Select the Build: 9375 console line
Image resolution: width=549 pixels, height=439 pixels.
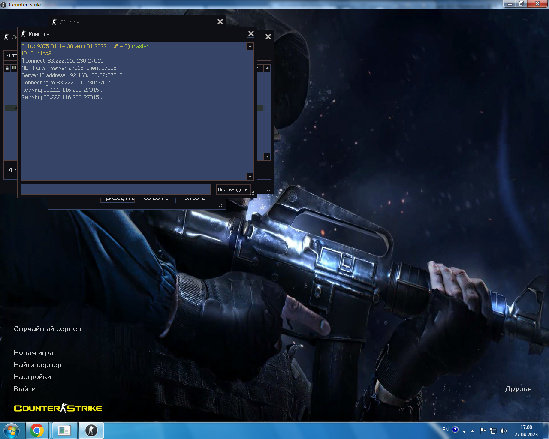click(x=85, y=46)
